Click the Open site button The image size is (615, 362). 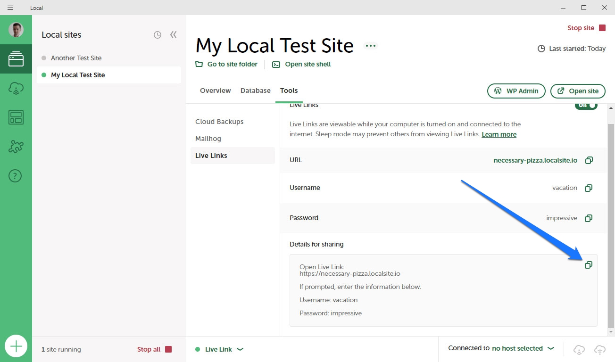coord(578,91)
